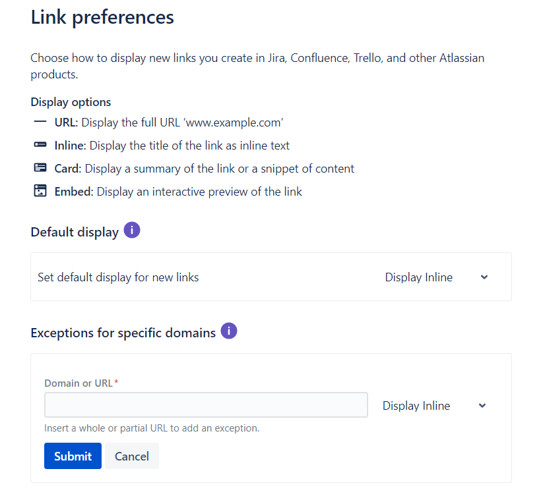Click the Card display option icon
This screenshot has height=502, width=543.
coord(40,168)
